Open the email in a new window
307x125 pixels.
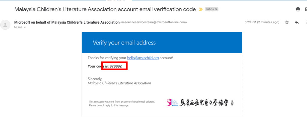click(x=306, y=9)
